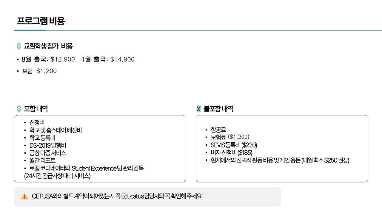
Task: Select the 24시간 긴급사항 대비 서비스 line
Action: click(x=57, y=176)
